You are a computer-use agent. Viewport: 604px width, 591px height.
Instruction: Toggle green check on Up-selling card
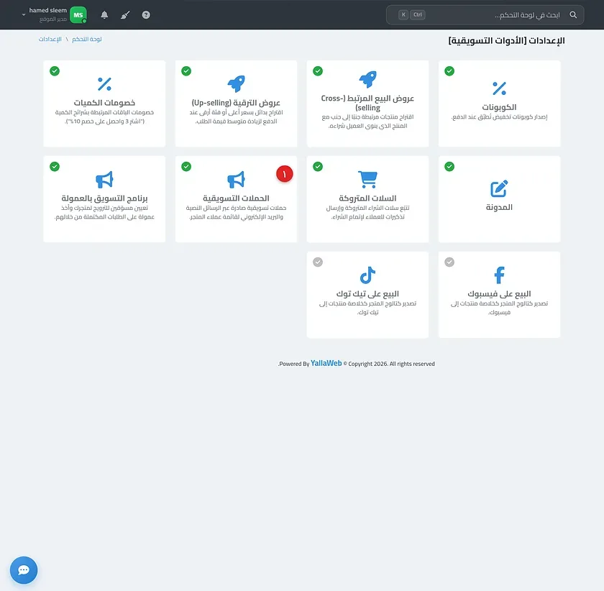coord(186,71)
